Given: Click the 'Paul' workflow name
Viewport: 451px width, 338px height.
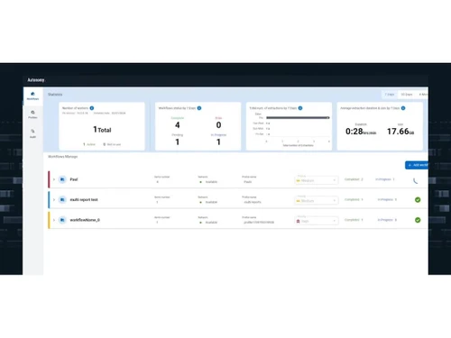Looking at the screenshot, I should pyautogui.click(x=74, y=179).
